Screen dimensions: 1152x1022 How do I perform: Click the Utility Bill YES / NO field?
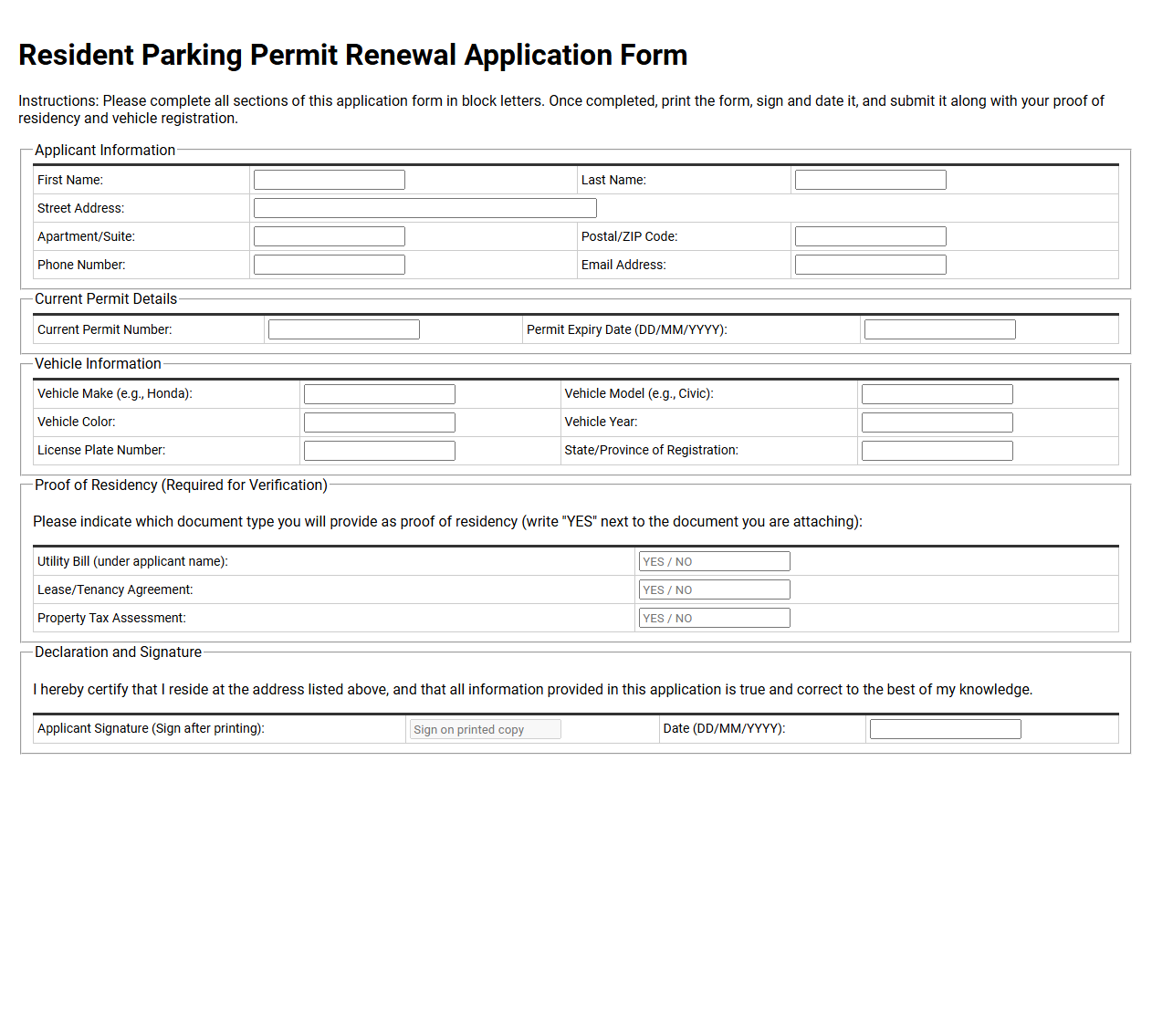coord(715,561)
